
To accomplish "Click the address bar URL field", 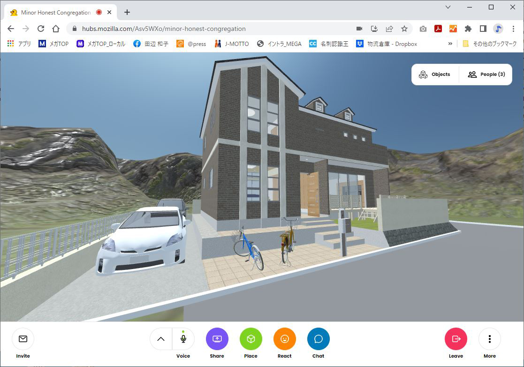I will tap(211, 29).
